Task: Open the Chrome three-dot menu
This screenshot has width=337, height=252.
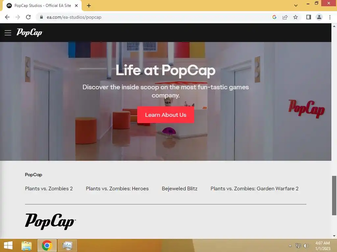Action: tap(330, 17)
